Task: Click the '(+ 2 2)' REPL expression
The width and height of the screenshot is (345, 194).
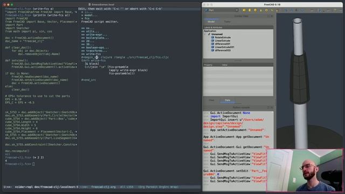Action: (x=38, y=157)
